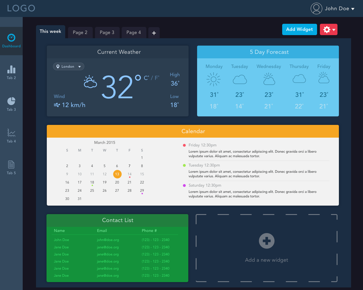Expand the John Doe user menu arrow
363x290 pixels.
click(353, 9)
